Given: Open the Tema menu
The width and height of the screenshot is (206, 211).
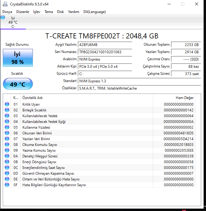Looking at the screenshot, I should pyautogui.click(x=49, y=12).
